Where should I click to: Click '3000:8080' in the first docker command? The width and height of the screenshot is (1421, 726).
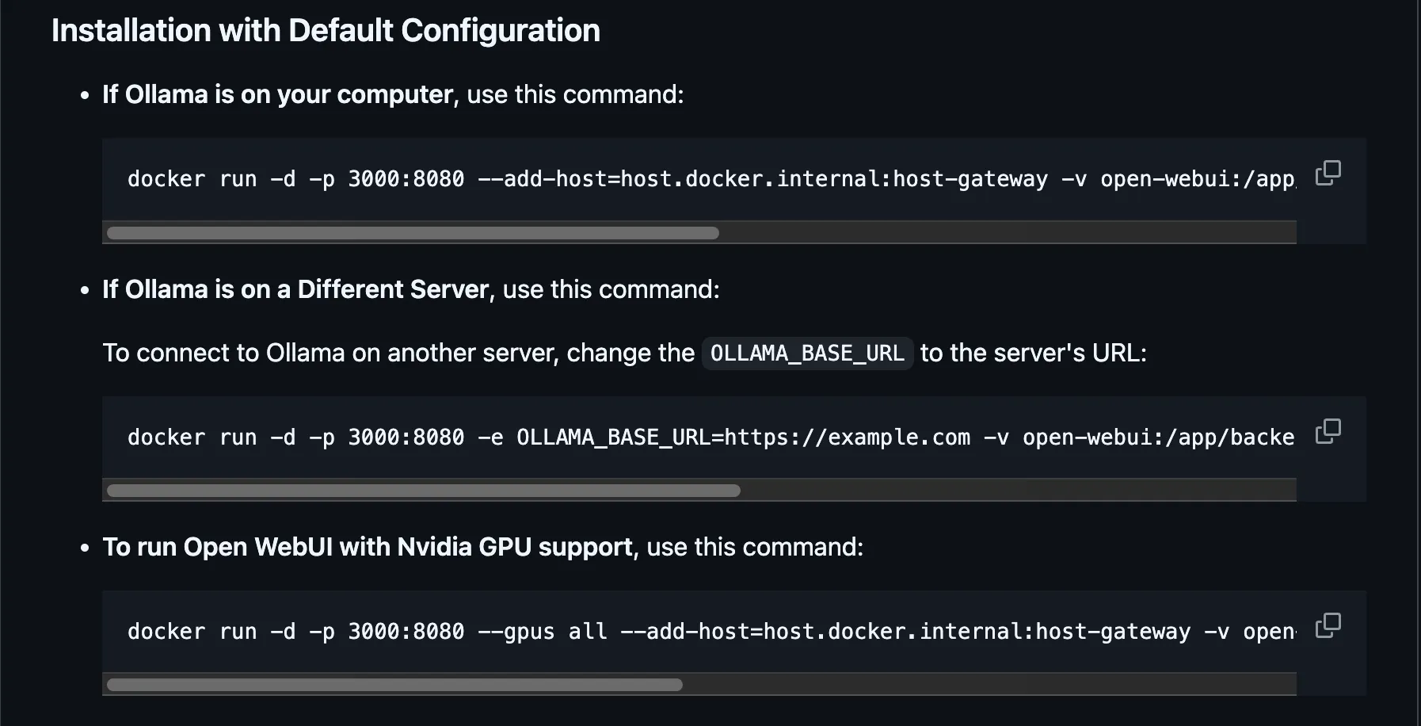click(x=406, y=179)
